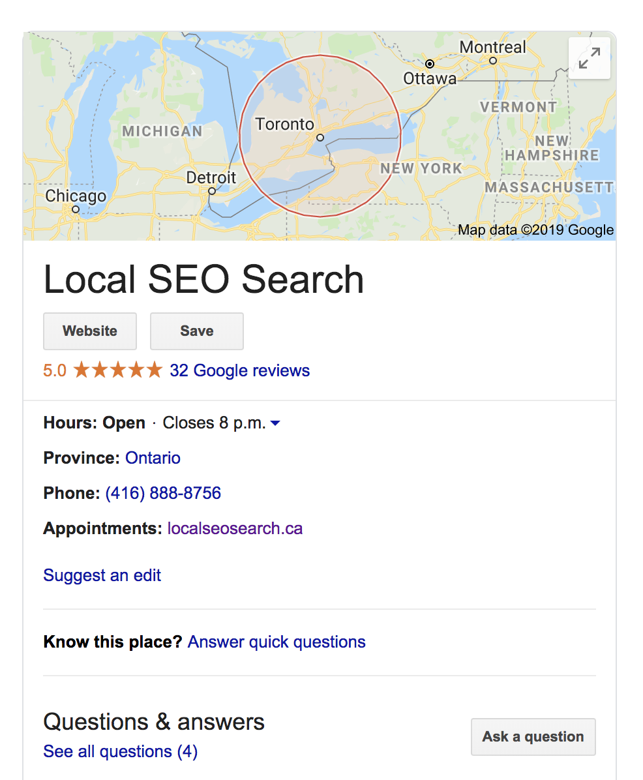Image resolution: width=643 pixels, height=780 pixels.
Task: Expand the map to full view
Action: click(x=590, y=58)
